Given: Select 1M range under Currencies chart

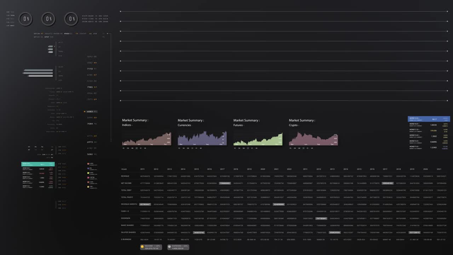Looking at the screenshot, I should click(183, 148).
